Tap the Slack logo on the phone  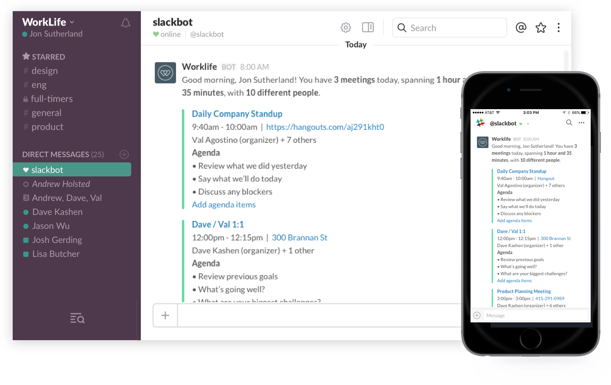[x=480, y=123]
